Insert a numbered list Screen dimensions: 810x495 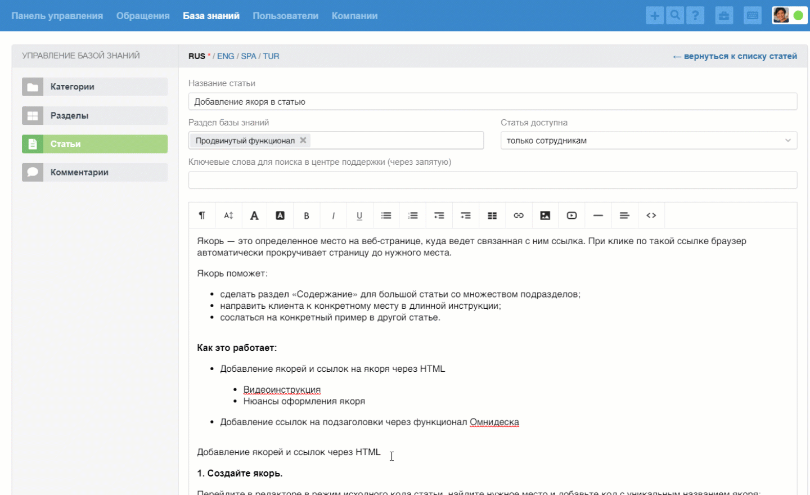point(413,215)
